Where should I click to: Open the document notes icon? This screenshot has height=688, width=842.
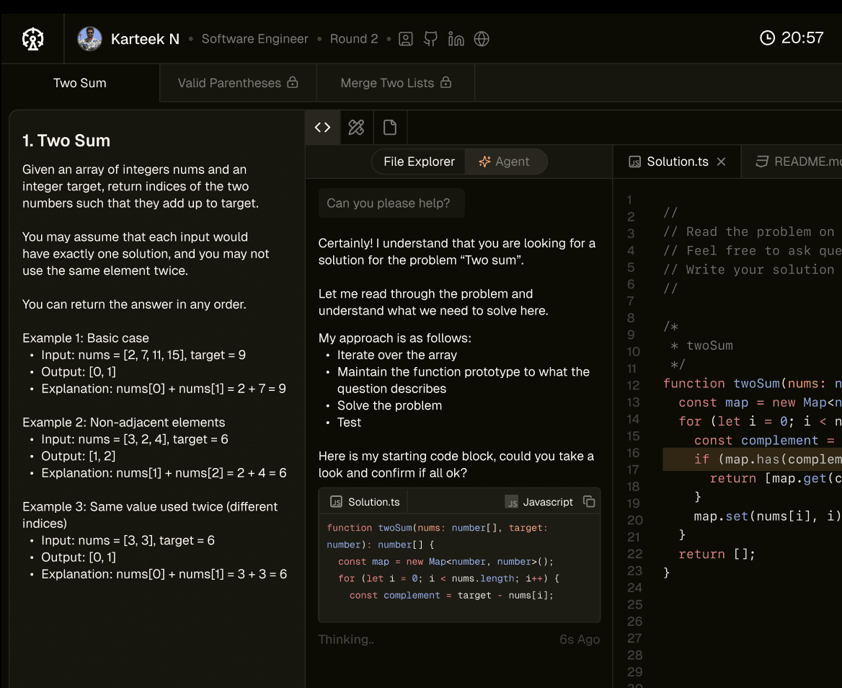(x=390, y=128)
